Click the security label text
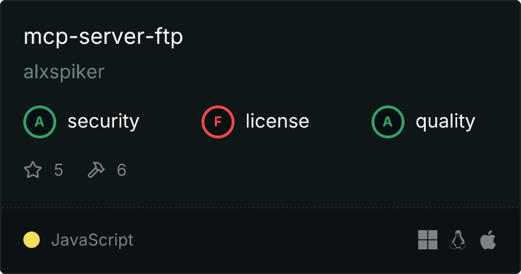This screenshot has height=274, width=521. [x=104, y=121]
